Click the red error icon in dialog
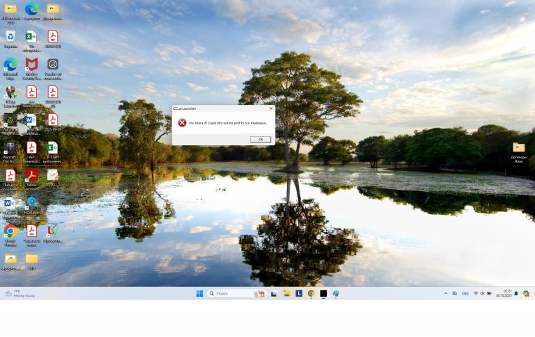The width and height of the screenshot is (535, 337). (183, 123)
